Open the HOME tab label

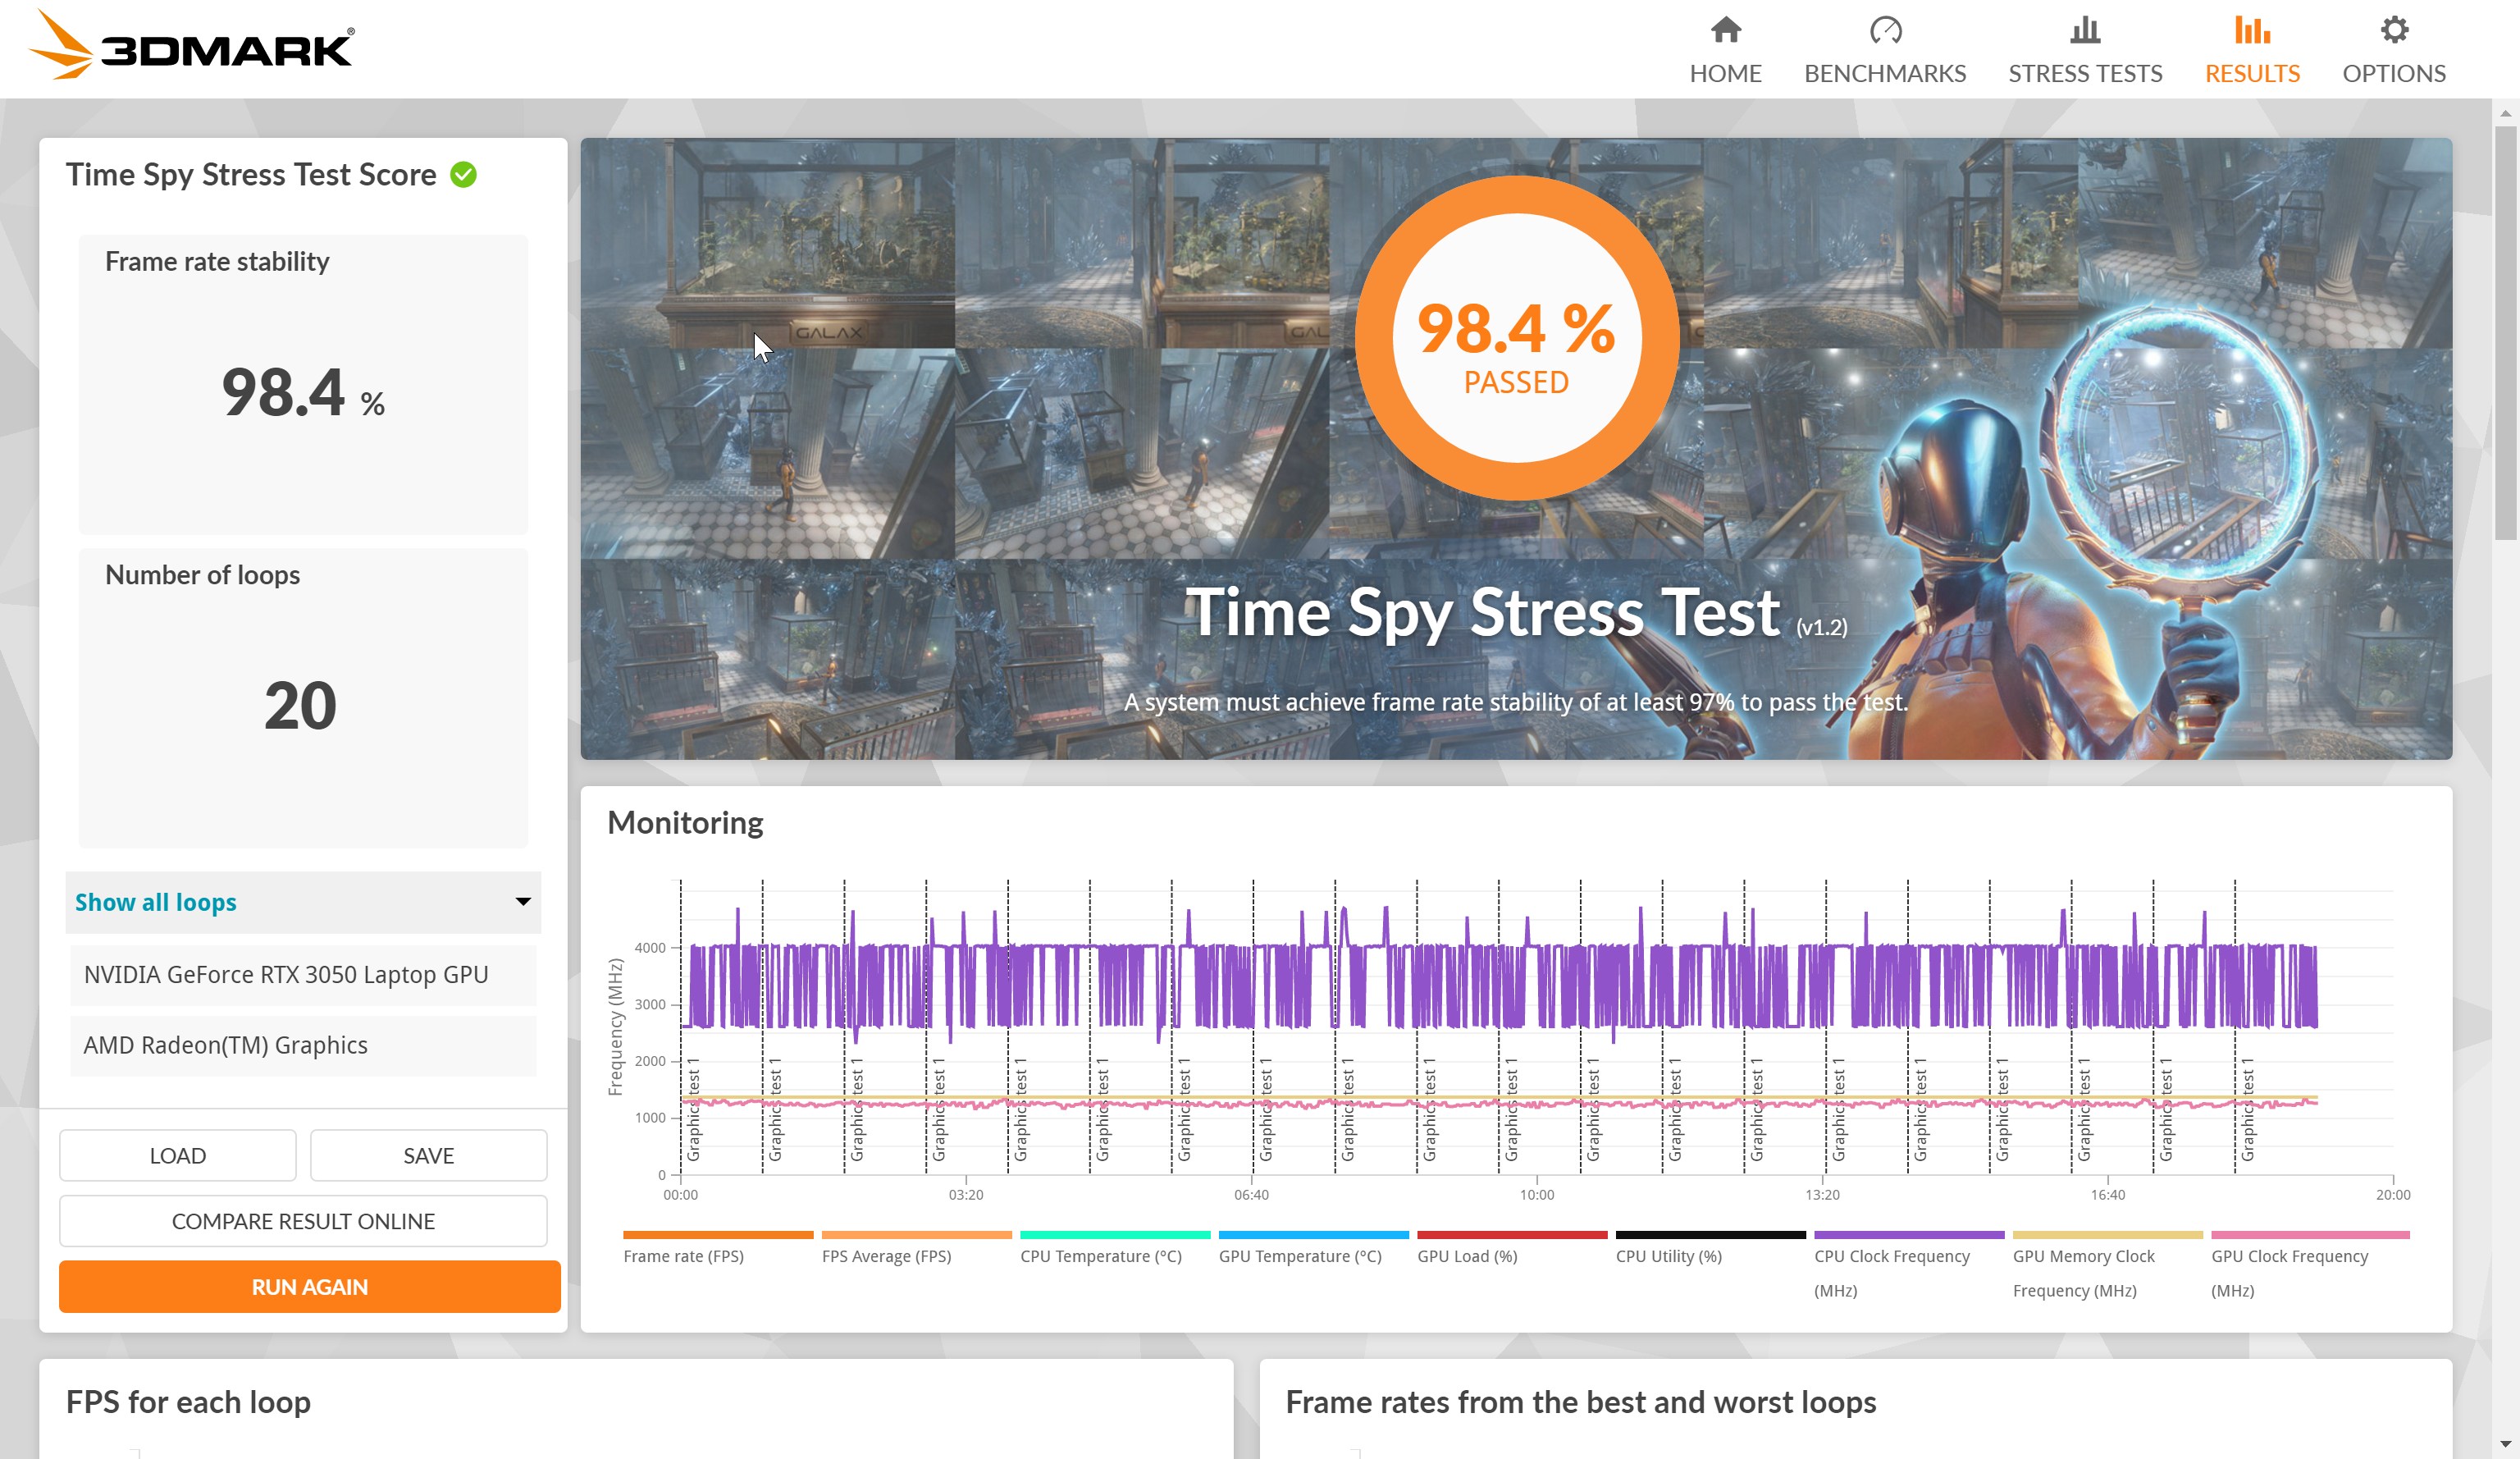(1725, 73)
